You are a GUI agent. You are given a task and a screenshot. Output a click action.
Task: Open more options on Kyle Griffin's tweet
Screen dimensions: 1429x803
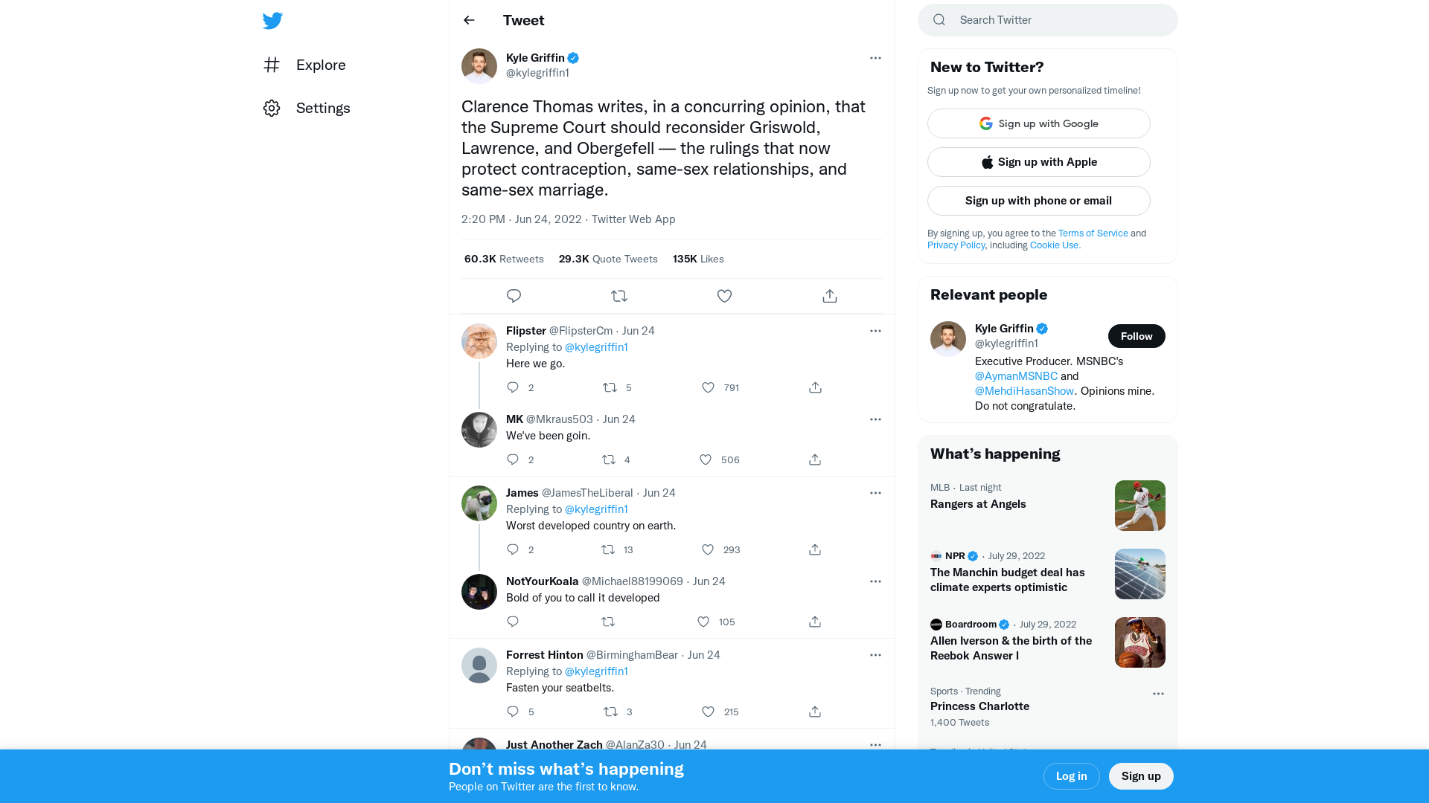[x=875, y=58]
